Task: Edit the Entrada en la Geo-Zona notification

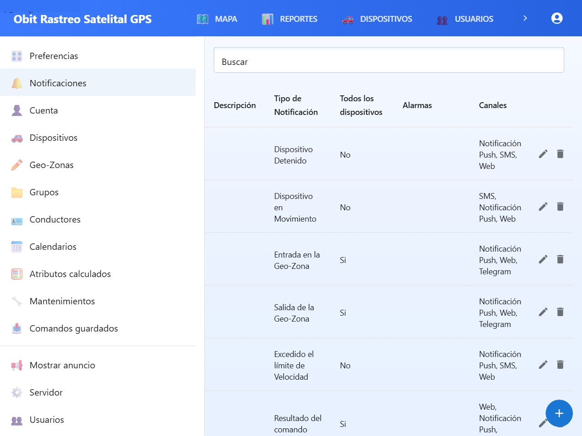Action: pyautogui.click(x=543, y=259)
